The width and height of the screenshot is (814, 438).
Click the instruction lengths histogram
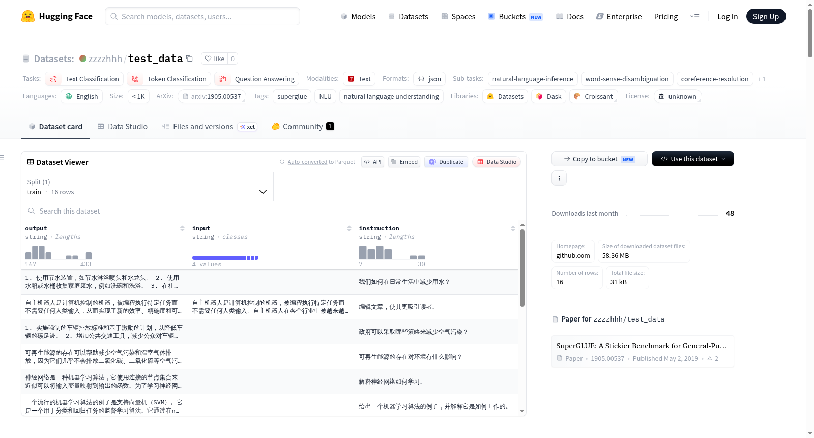pyautogui.click(x=392, y=252)
